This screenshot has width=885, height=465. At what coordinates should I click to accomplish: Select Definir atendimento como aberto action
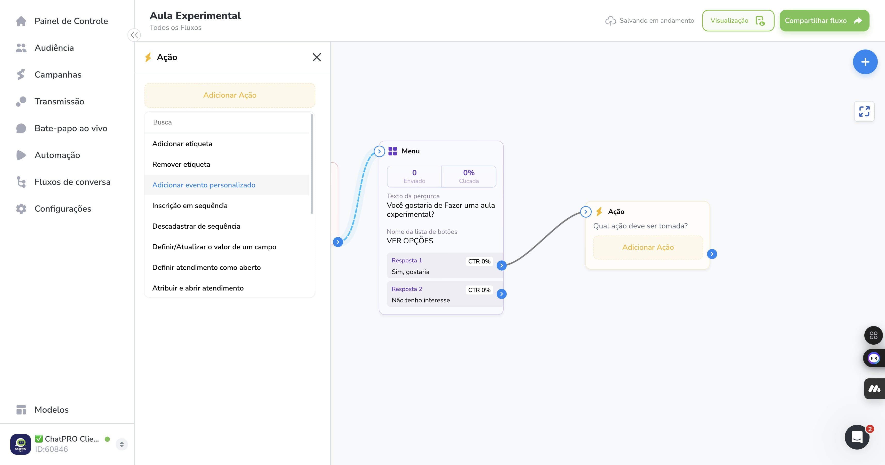pos(227,267)
